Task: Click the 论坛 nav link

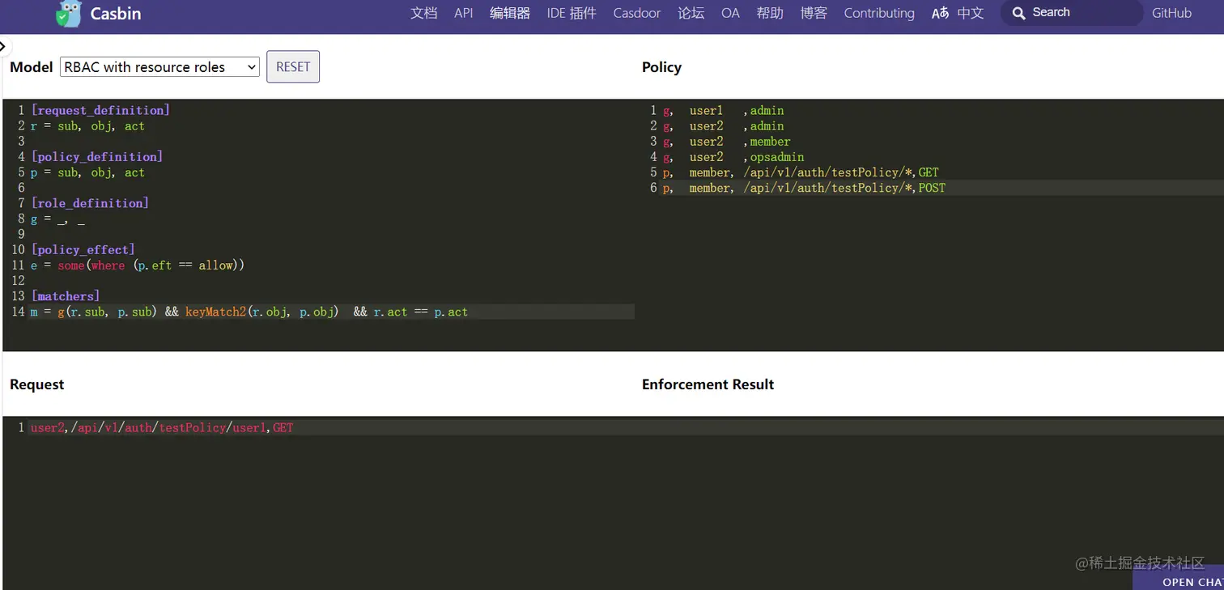Action: [691, 13]
